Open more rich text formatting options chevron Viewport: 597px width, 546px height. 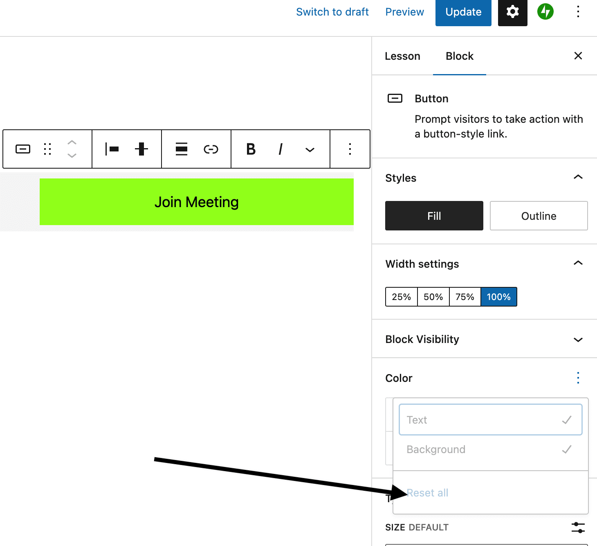[x=310, y=149]
